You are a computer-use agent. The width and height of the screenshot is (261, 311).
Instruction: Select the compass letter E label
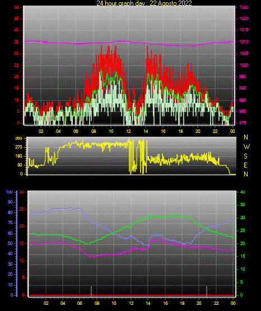pos(245,165)
